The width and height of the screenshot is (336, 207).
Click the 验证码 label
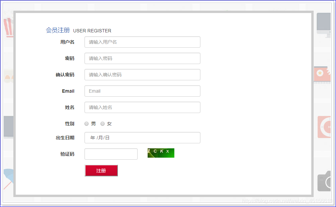(67, 154)
